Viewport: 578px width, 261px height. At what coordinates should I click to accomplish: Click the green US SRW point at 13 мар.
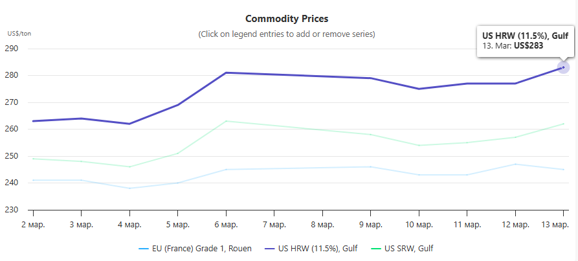tap(563, 124)
